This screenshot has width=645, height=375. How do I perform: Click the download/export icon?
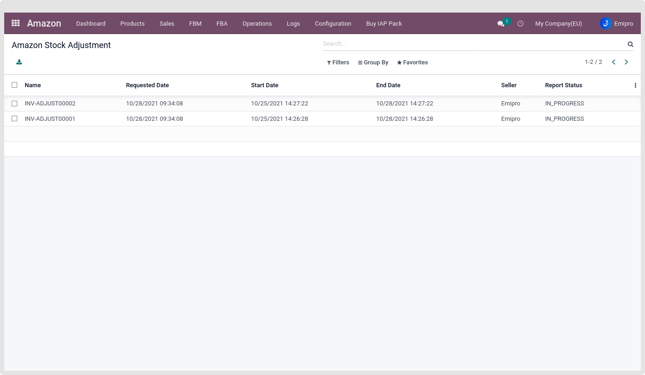tap(19, 62)
